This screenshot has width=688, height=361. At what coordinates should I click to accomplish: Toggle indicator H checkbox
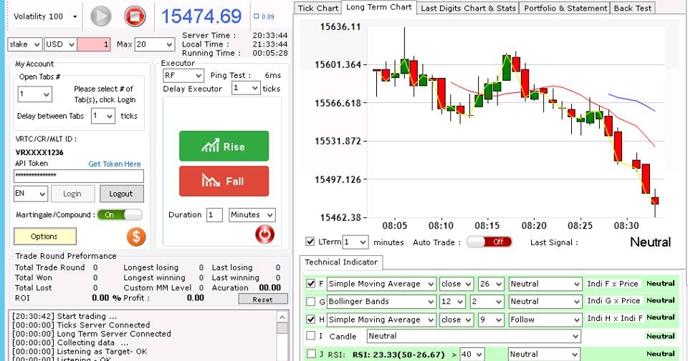coord(310,320)
